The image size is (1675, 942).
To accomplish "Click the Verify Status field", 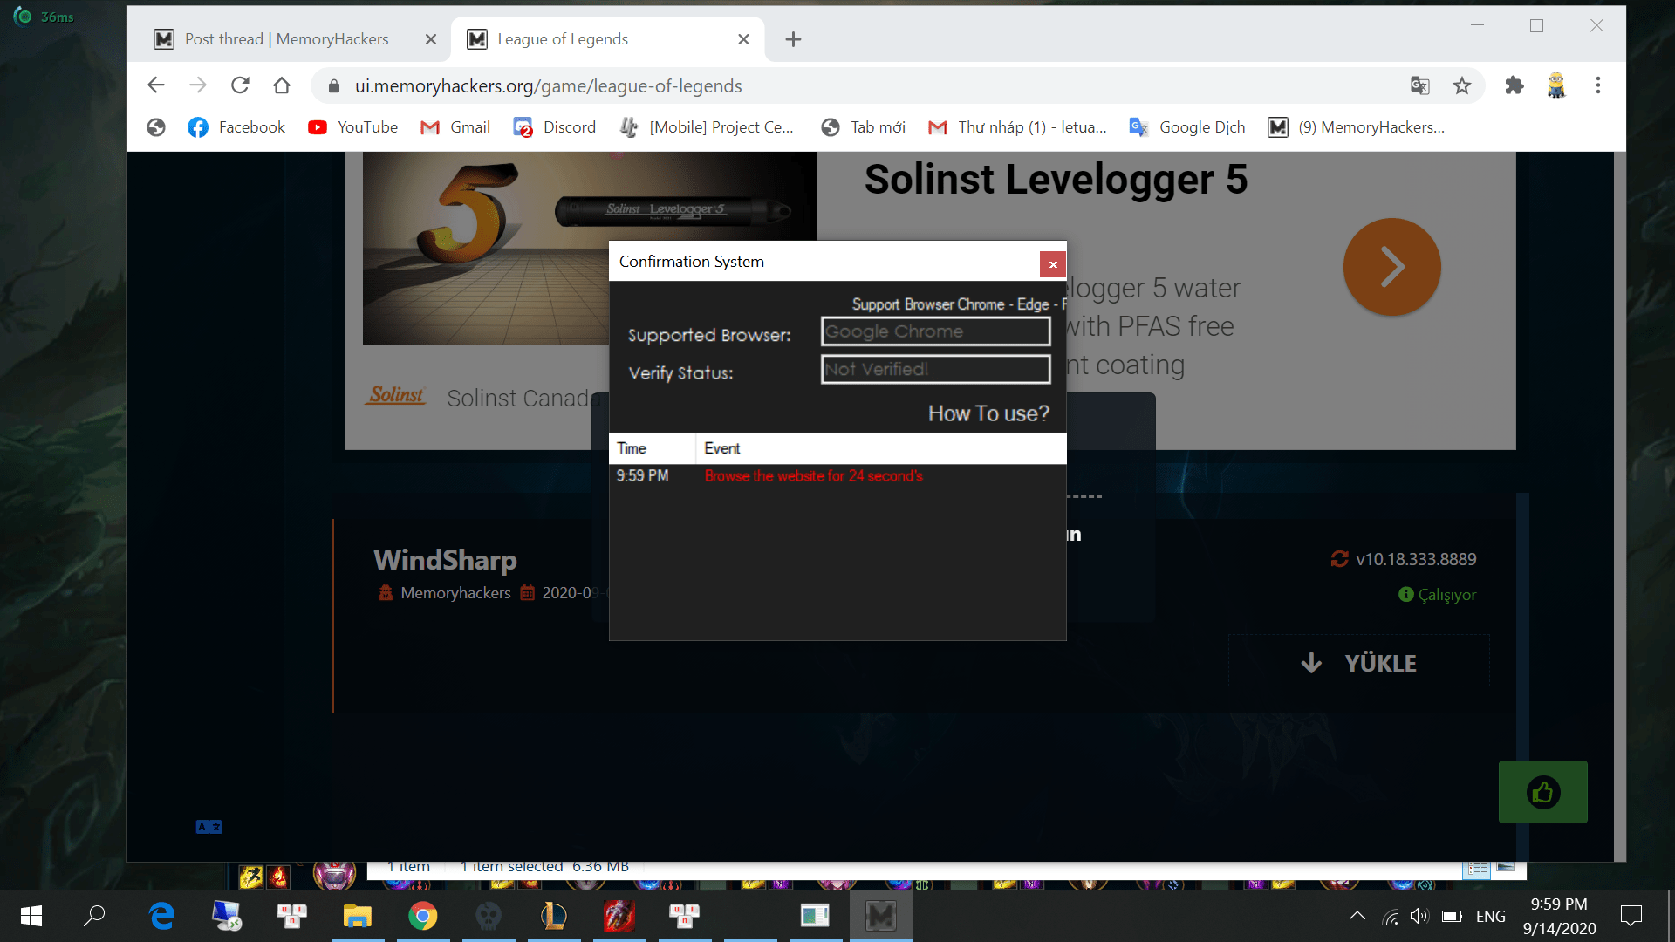I will (935, 369).
